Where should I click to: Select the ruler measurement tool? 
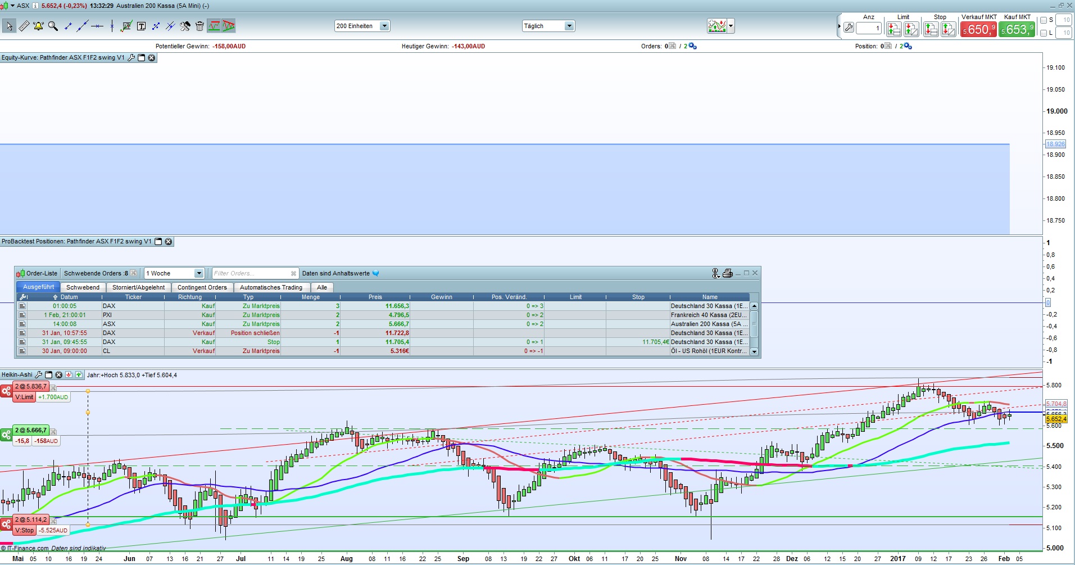coord(24,26)
